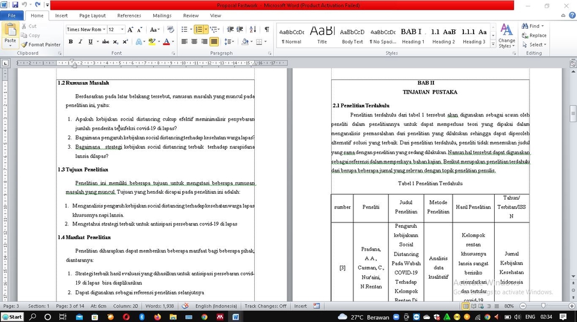Click the Shading paint bucket icon
The width and height of the screenshot is (577, 322).
tap(245, 42)
